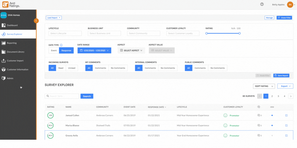Screen dimensions: 297x148
Task: Go to page 2 of surveys
Action: tap(272, 96)
